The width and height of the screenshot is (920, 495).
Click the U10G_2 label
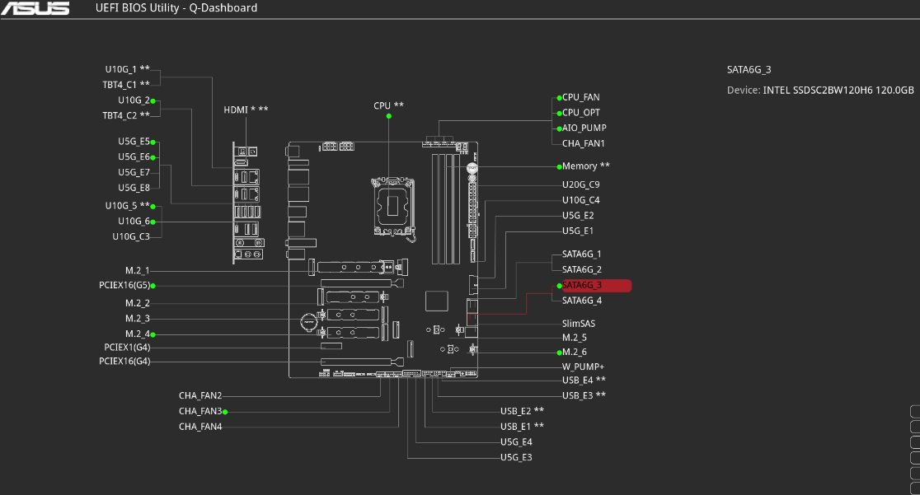click(x=134, y=100)
